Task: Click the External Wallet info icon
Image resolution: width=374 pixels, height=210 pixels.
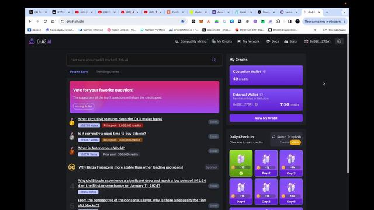Action: coord(261,94)
